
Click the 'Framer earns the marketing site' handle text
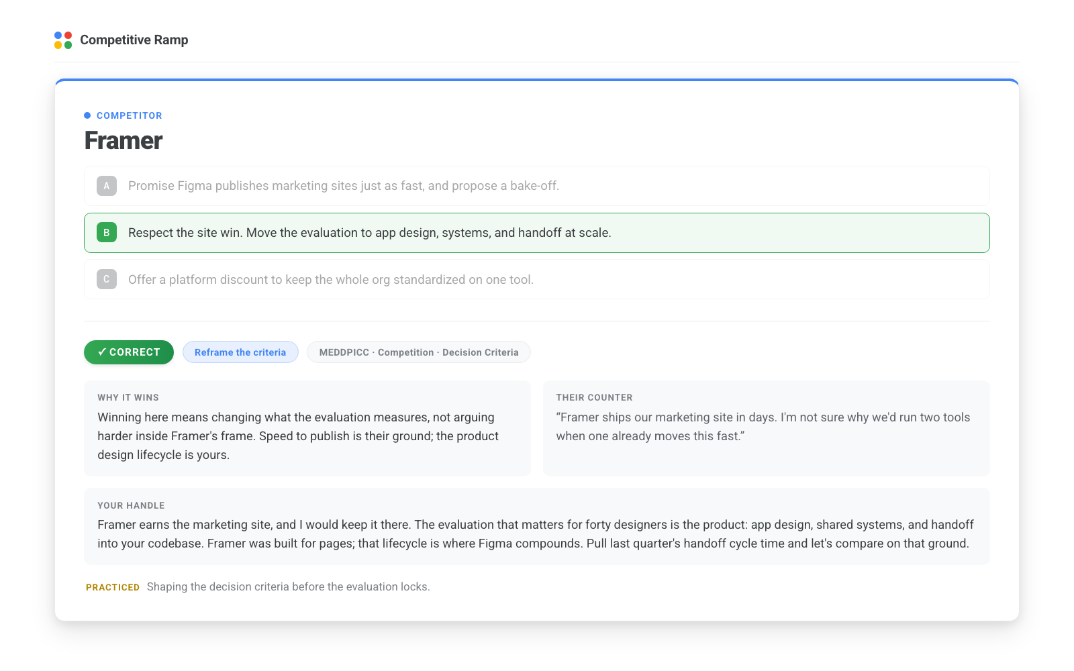(x=536, y=534)
